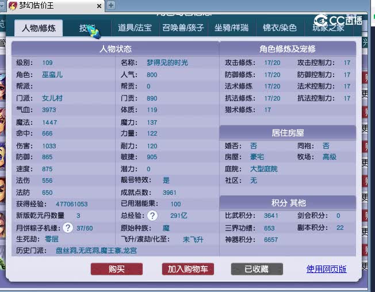Click the help icon next to 月饼粽子机缘
The image size is (375, 292).
click(x=68, y=228)
